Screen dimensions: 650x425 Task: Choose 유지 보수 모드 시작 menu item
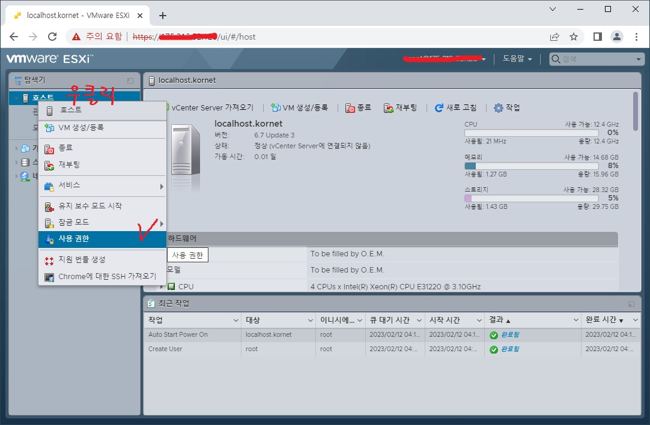(102, 206)
